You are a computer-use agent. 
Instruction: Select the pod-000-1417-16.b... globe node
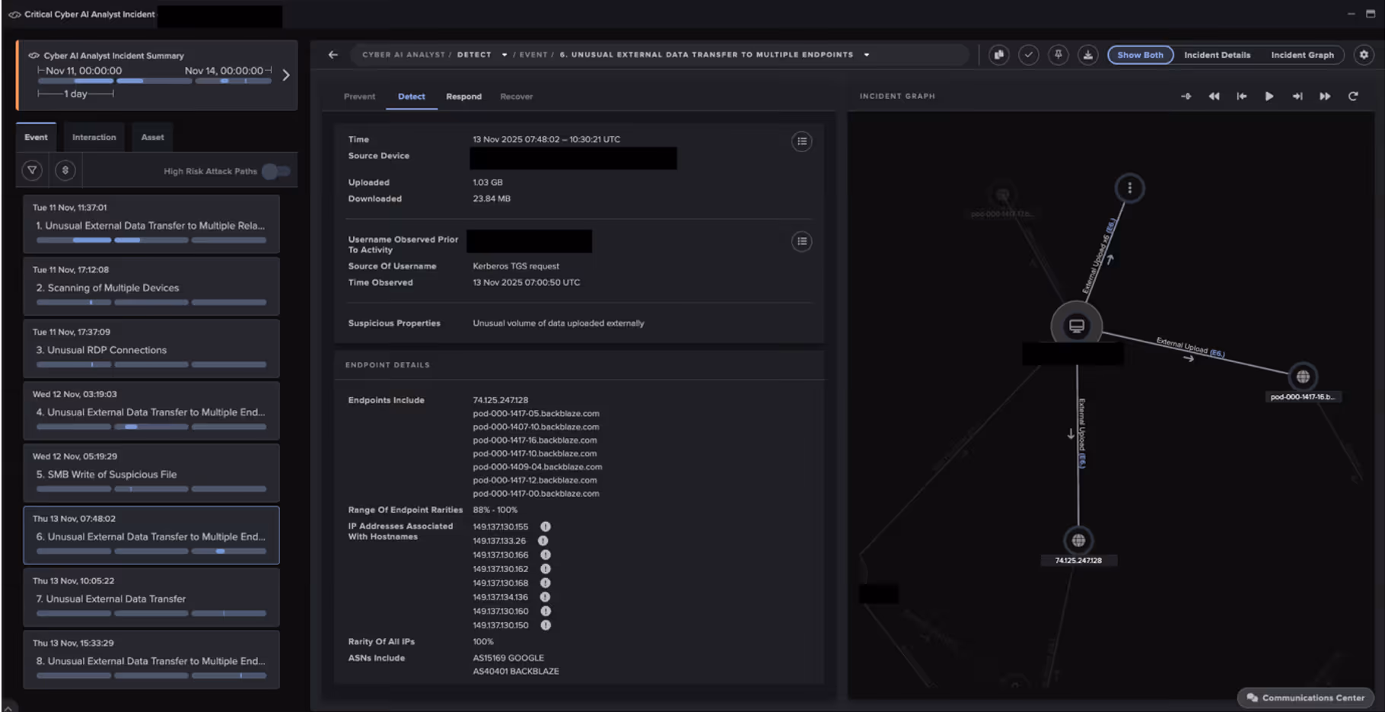coord(1303,377)
